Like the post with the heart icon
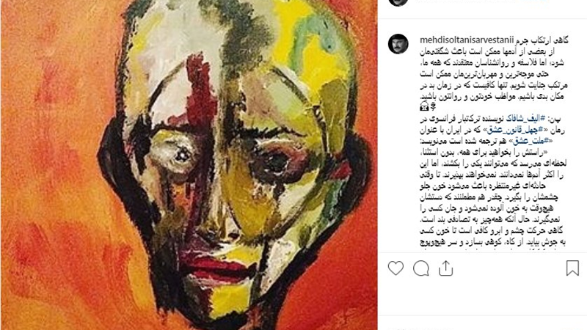 point(395,268)
